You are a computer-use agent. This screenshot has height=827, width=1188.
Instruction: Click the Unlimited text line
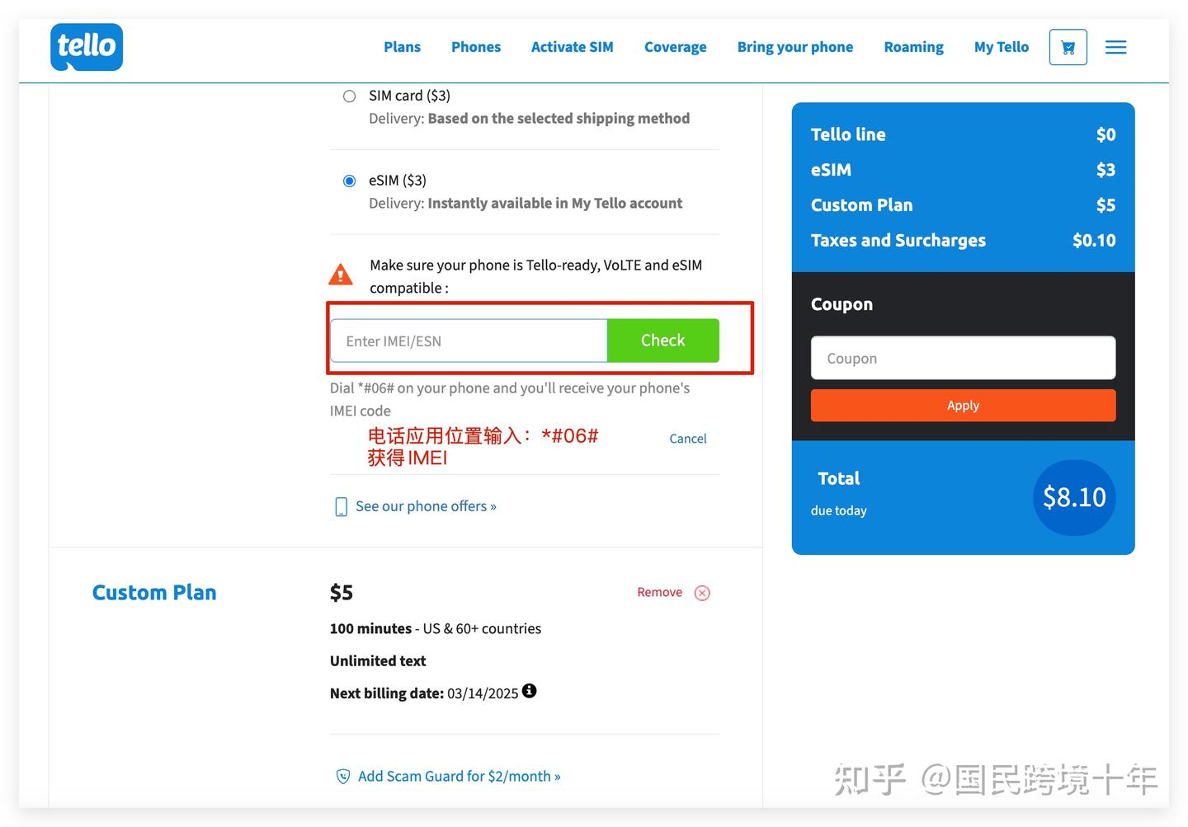pyautogui.click(x=378, y=661)
